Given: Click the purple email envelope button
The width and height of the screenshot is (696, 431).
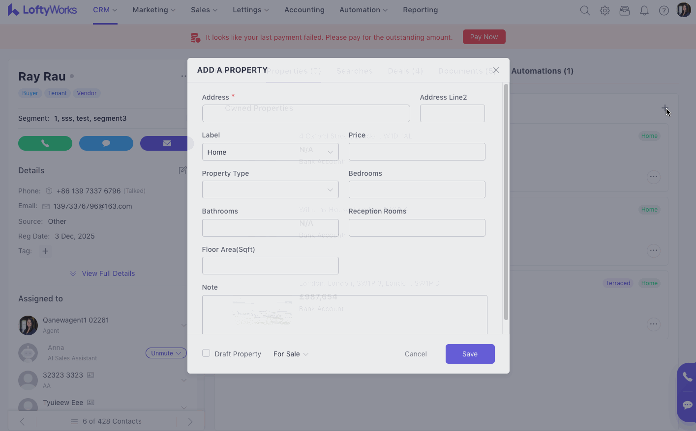Looking at the screenshot, I should 166,143.
